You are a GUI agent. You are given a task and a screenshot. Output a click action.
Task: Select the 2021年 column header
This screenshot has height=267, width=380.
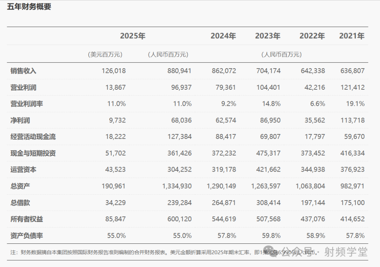pos(351,36)
